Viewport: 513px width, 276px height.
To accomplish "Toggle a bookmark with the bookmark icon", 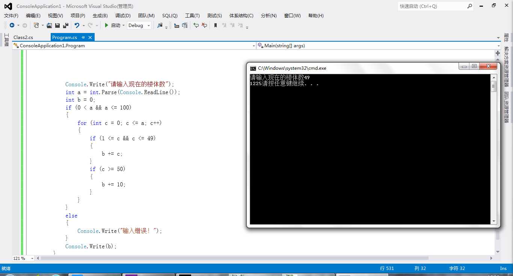I will tap(216, 25).
